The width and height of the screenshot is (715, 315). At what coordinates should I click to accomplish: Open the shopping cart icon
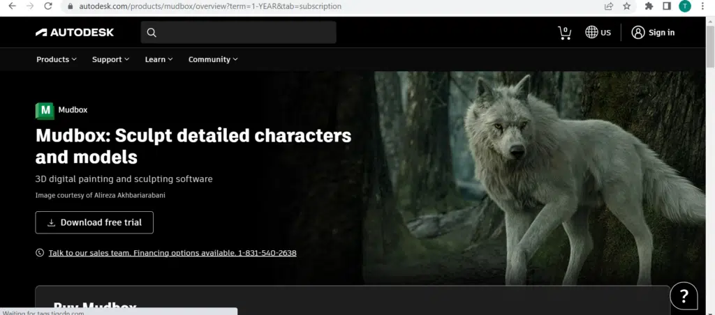click(x=564, y=33)
